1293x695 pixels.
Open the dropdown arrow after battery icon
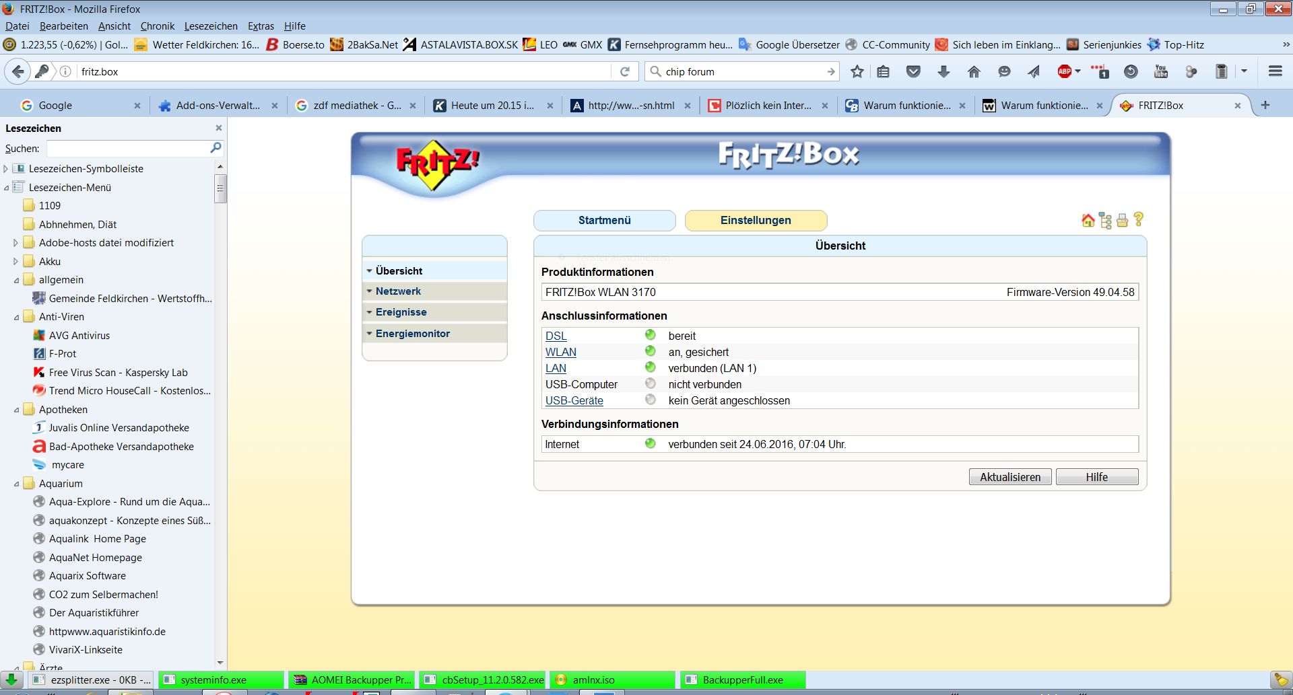pyautogui.click(x=1244, y=71)
